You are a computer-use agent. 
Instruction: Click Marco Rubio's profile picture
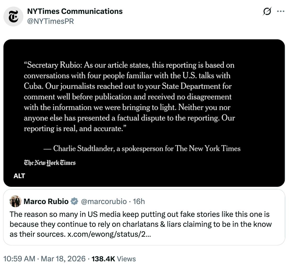(x=15, y=201)
